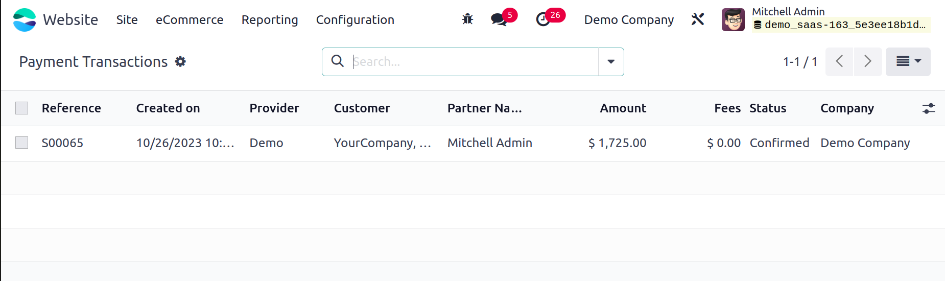Open the activities clock icon
Screen dimensions: 945x281
tap(543, 19)
